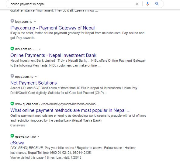
Task: Expand the dropdown arrow next to esewa.com.np
Action: [38, 136]
